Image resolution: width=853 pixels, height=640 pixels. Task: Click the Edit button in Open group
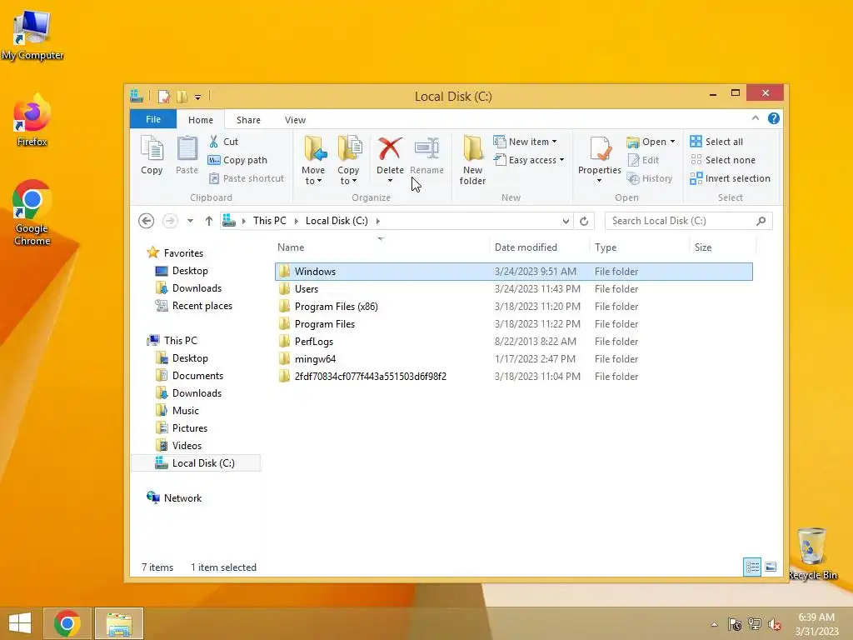click(644, 160)
